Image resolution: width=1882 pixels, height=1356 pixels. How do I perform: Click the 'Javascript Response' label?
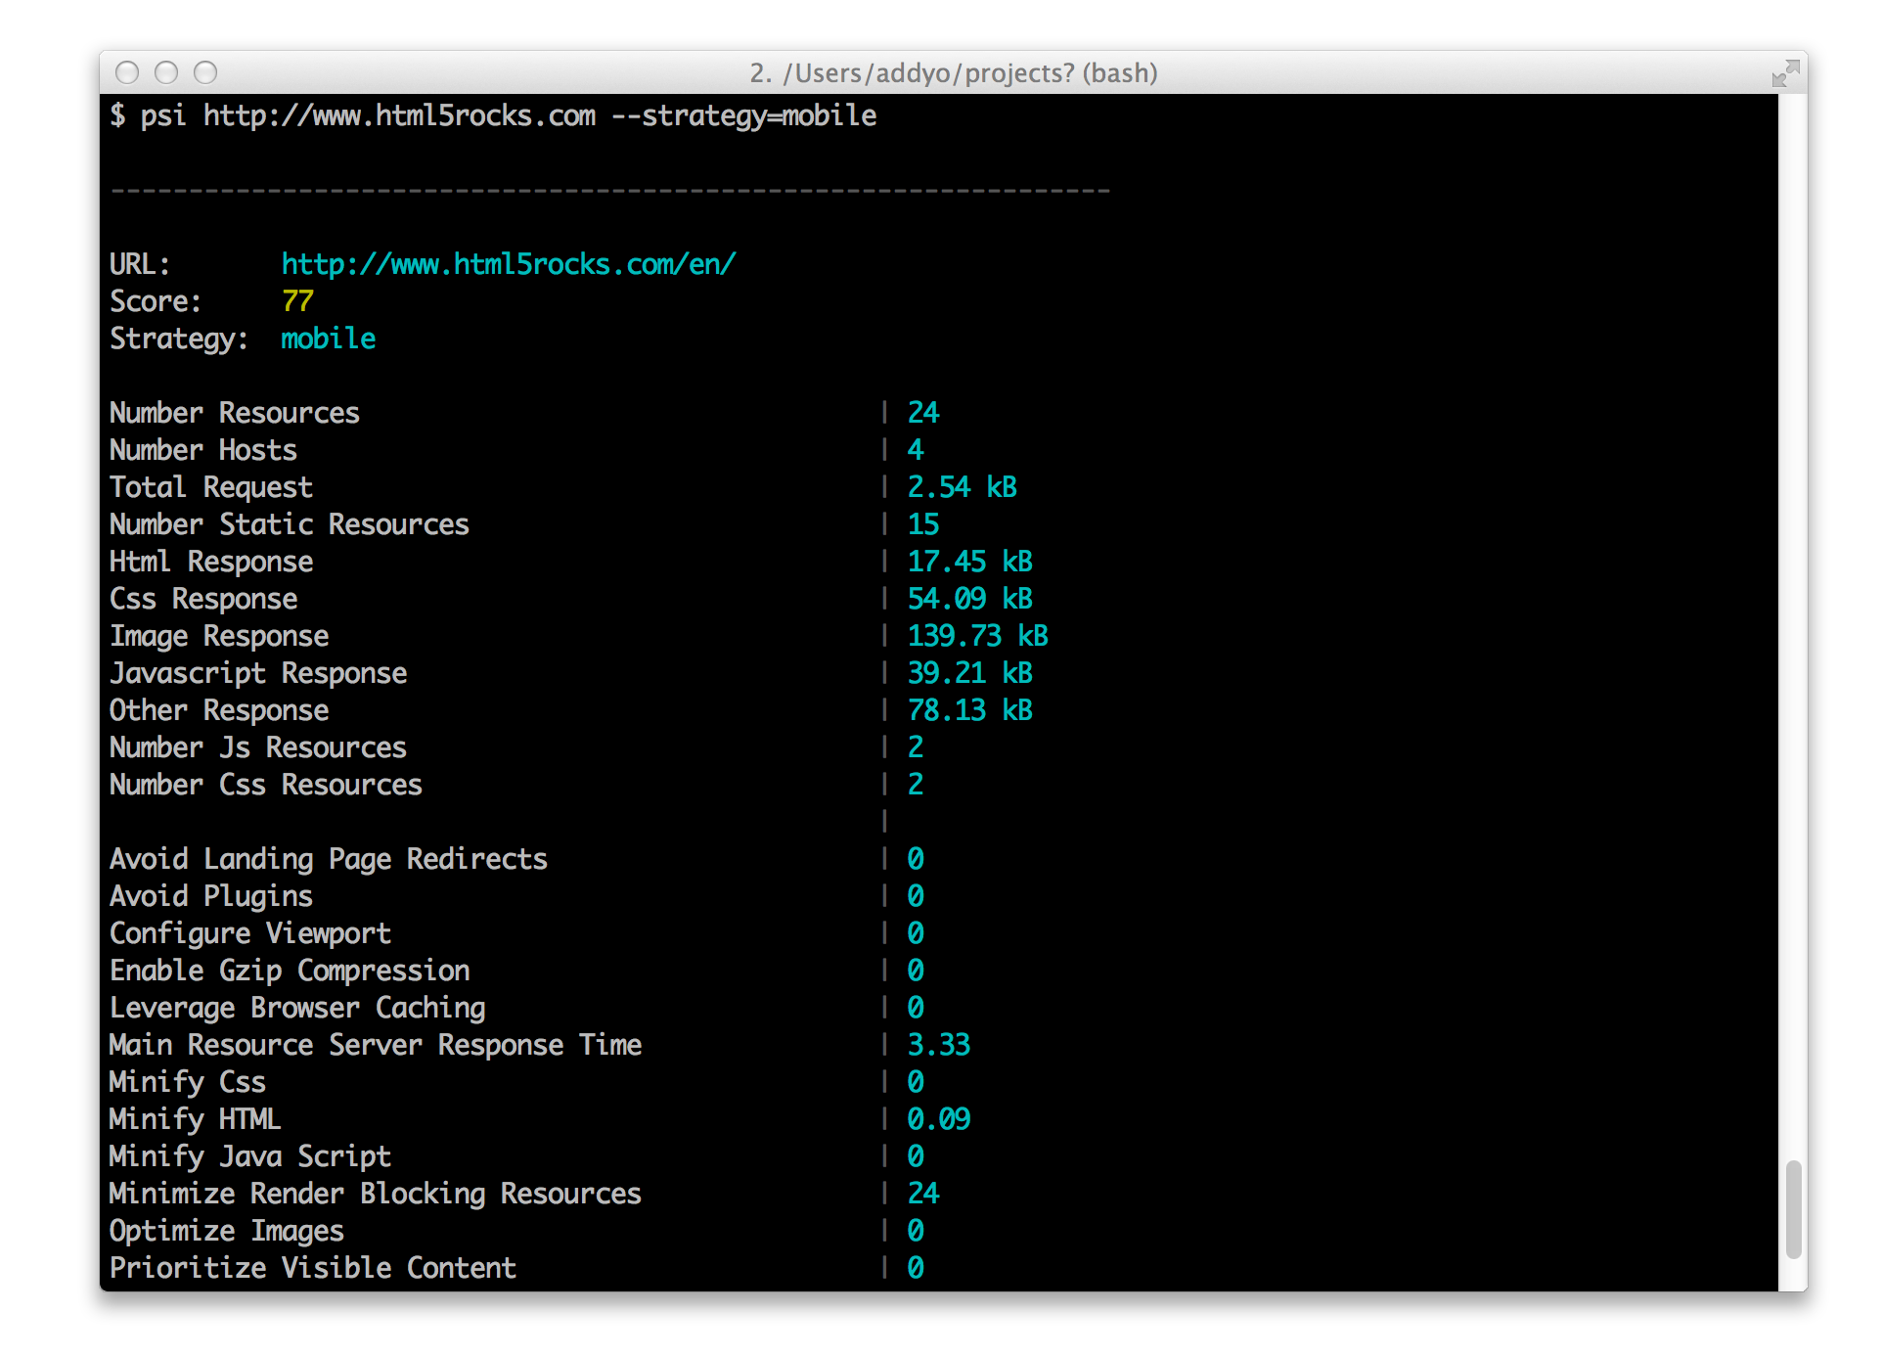[258, 673]
